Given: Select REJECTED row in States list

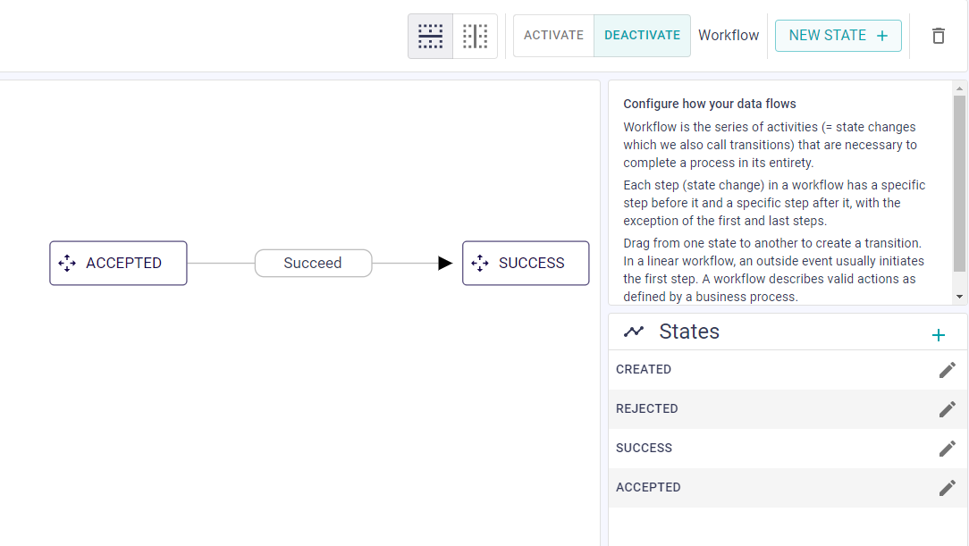Looking at the screenshot, I should coord(788,409).
